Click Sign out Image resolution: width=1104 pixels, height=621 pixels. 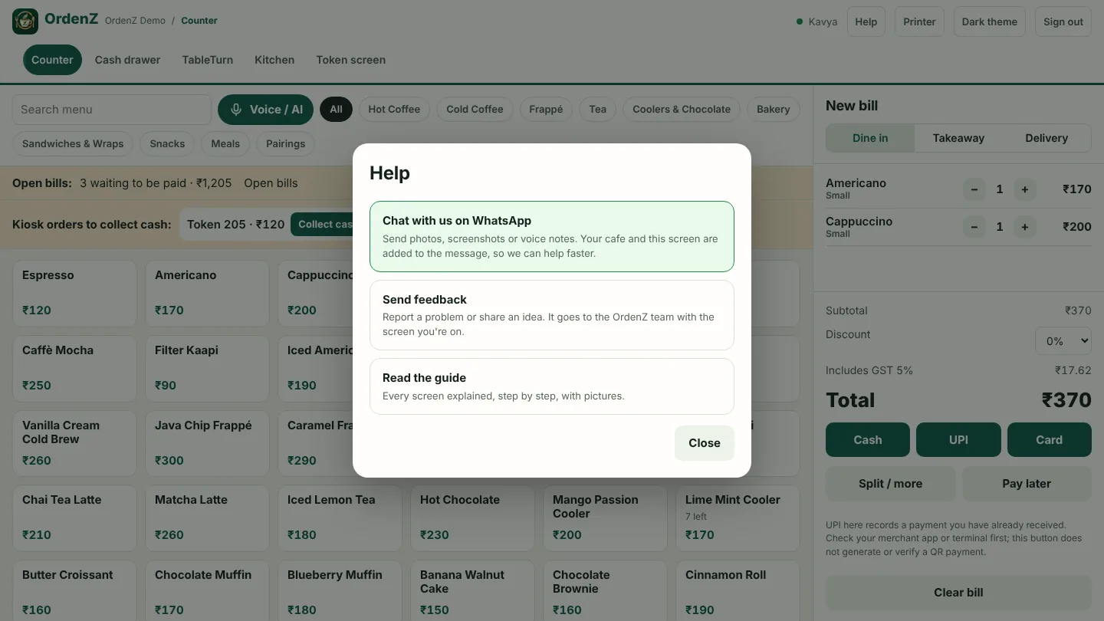tap(1063, 21)
